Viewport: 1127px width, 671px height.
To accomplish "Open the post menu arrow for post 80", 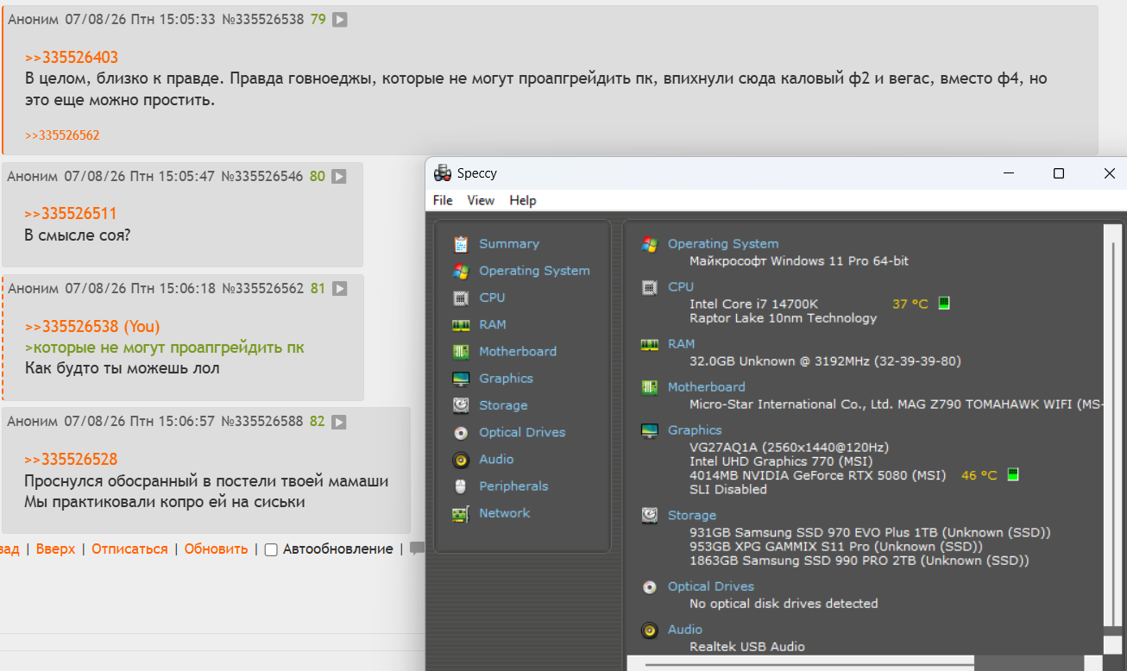I will point(339,177).
